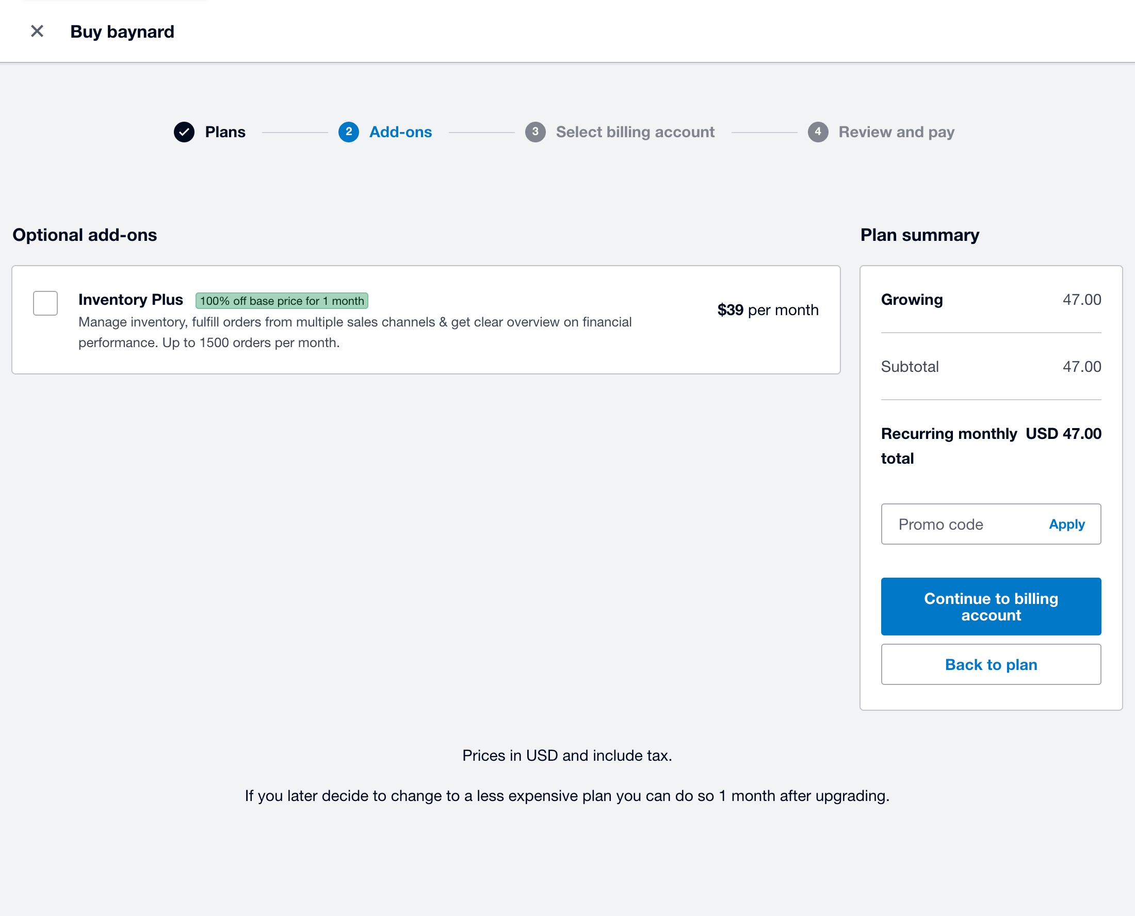Click the Plan summary heading
The width and height of the screenshot is (1135, 916).
pos(919,235)
